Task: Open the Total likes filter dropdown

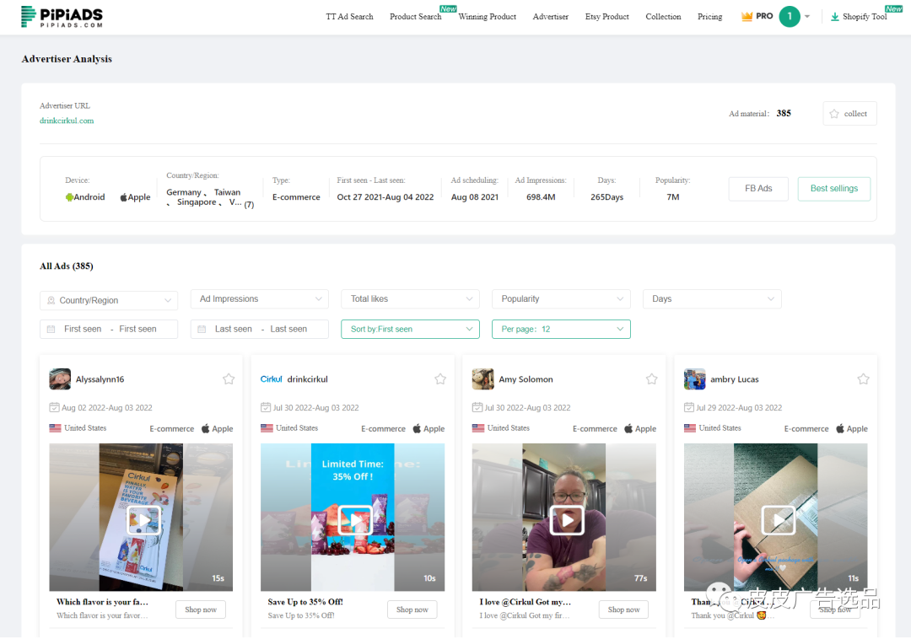Action: 410,299
